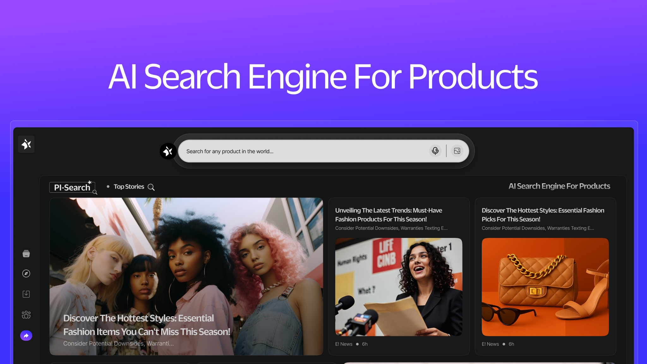Click the star logo in sidebar top
Image resolution: width=647 pixels, height=364 pixels.
26,144
